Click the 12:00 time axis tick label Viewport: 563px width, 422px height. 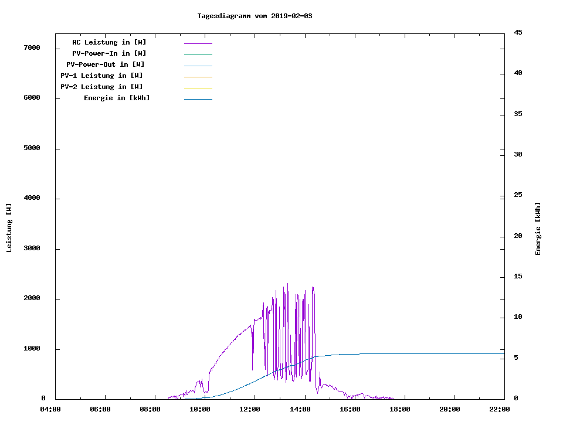pyautogui.click(x=250, y=410)
